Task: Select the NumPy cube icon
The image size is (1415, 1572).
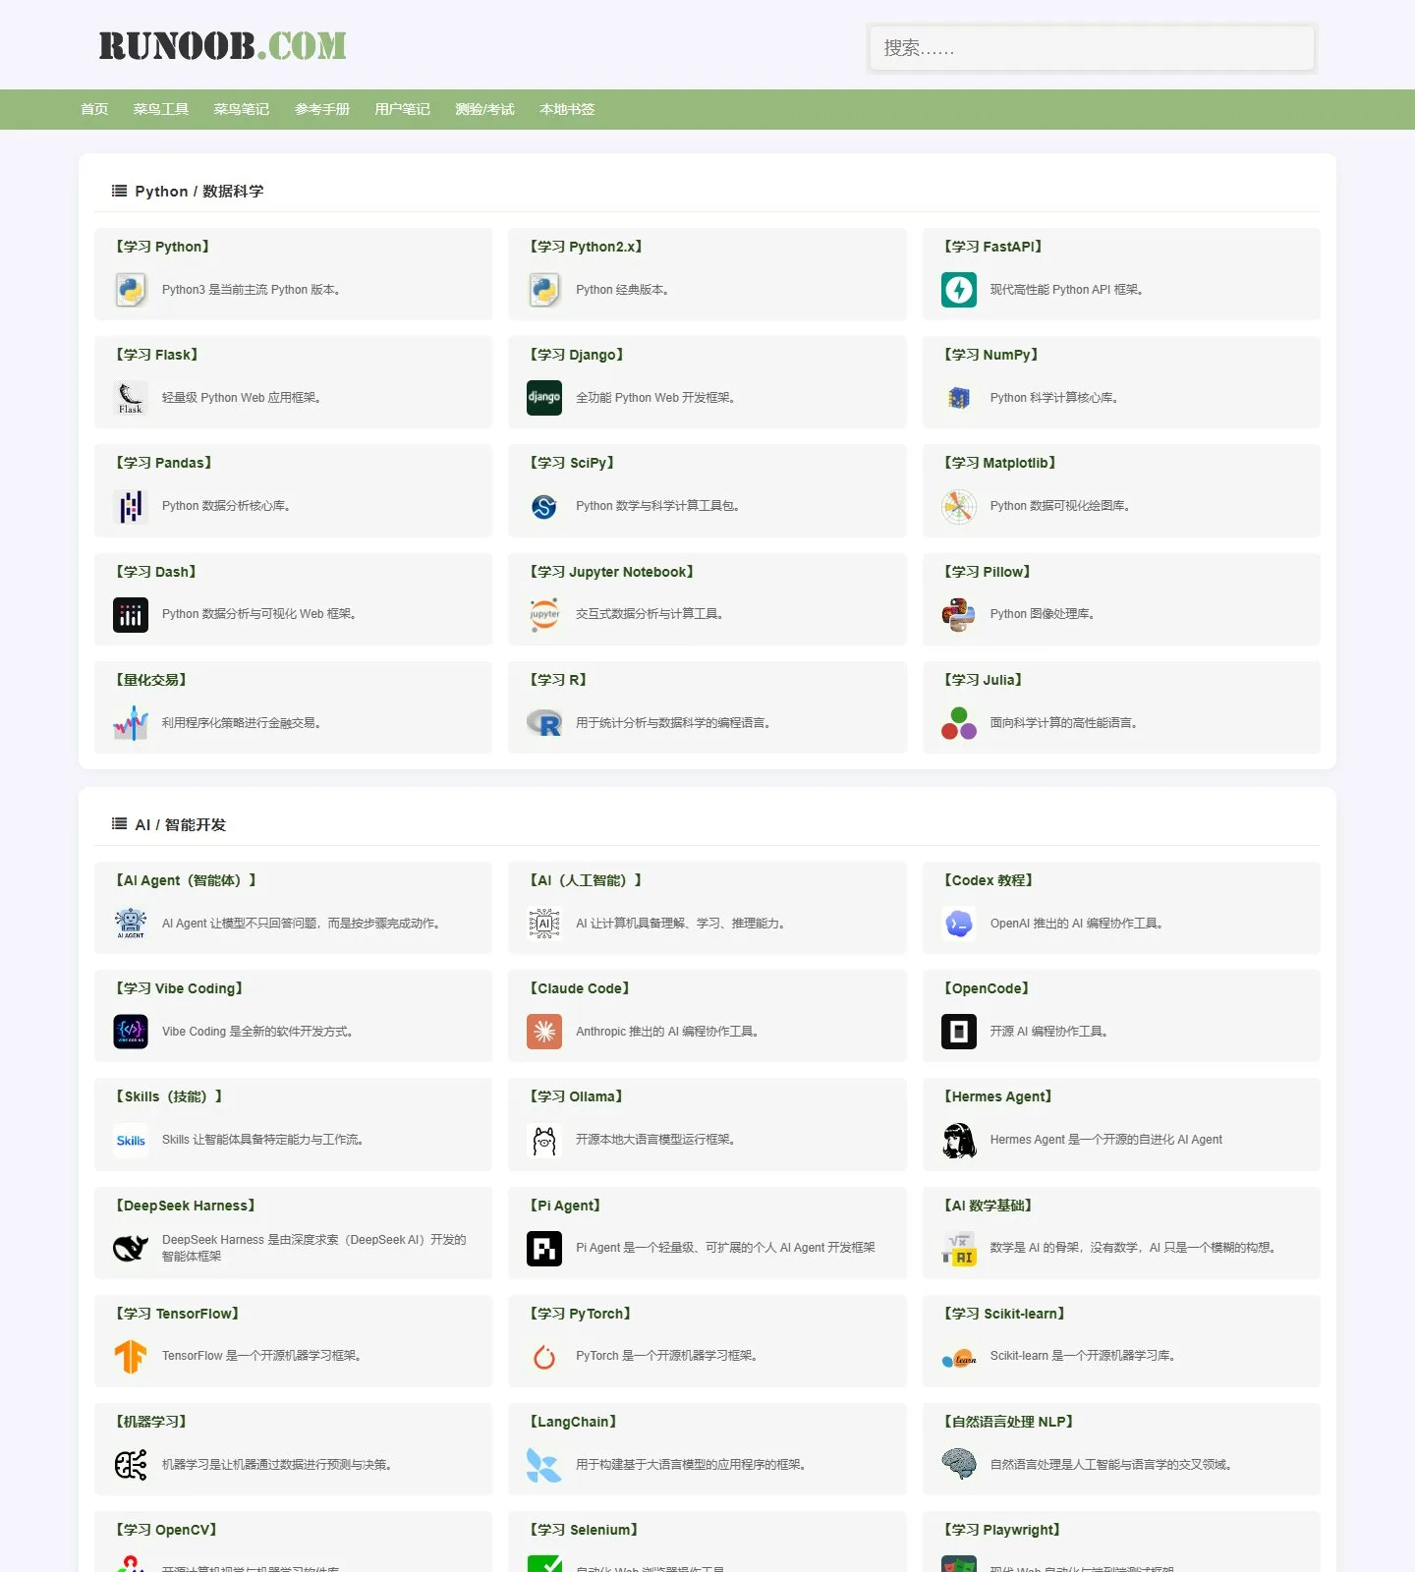Action: coord(959,398)
